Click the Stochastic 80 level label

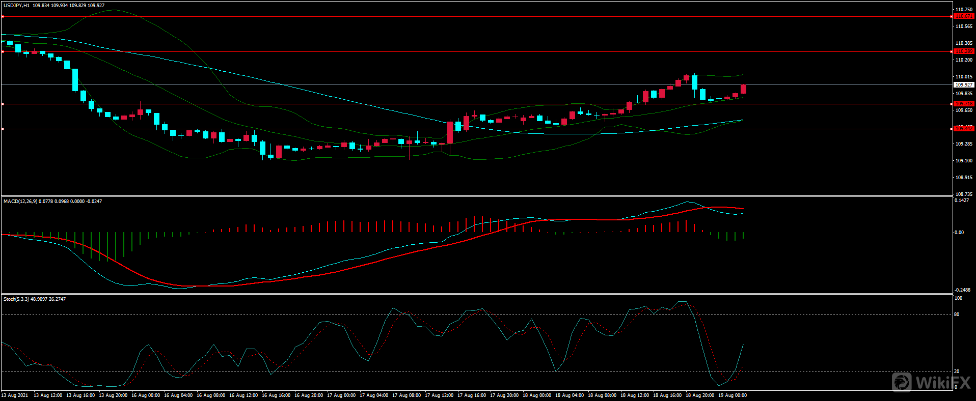pyautogui.click(x=957, y=314)
